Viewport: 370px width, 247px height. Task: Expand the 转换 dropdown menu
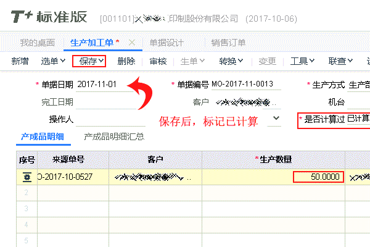point(231,61)
